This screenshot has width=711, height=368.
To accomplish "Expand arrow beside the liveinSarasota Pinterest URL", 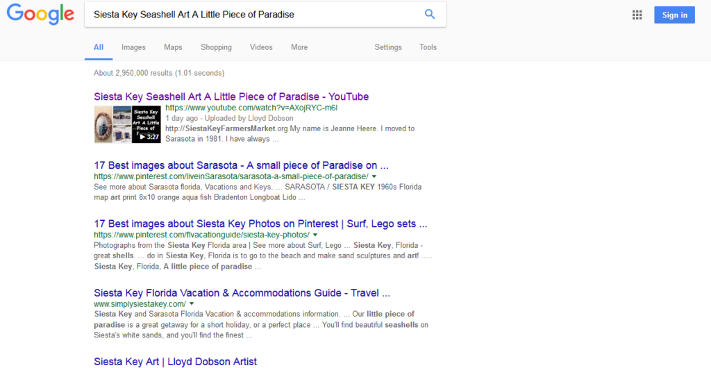I will (374, 177).
